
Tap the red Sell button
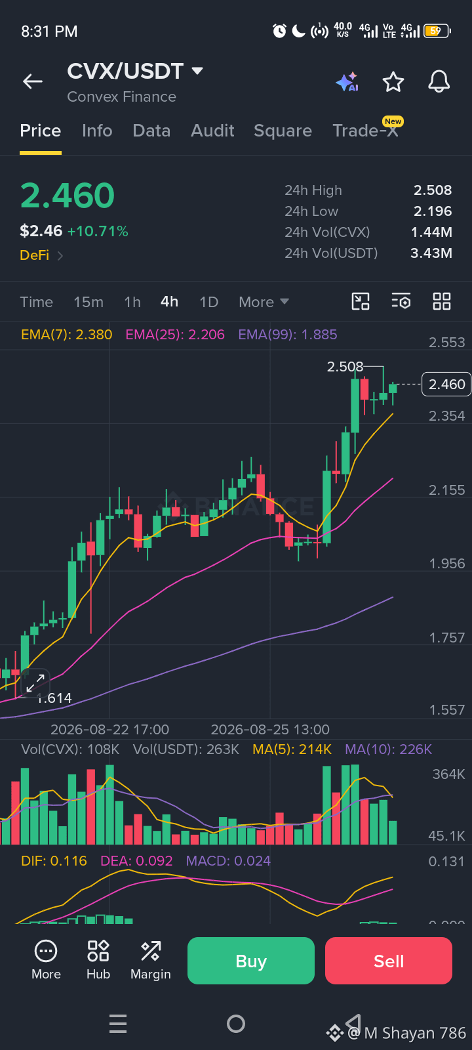click(389, 961)
